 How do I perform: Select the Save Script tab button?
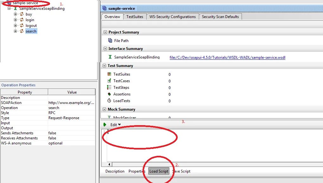[181, 171]
